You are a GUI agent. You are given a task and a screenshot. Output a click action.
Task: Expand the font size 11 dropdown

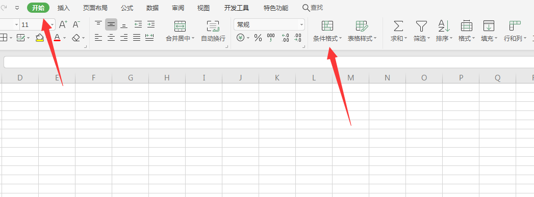pos(52,25)
